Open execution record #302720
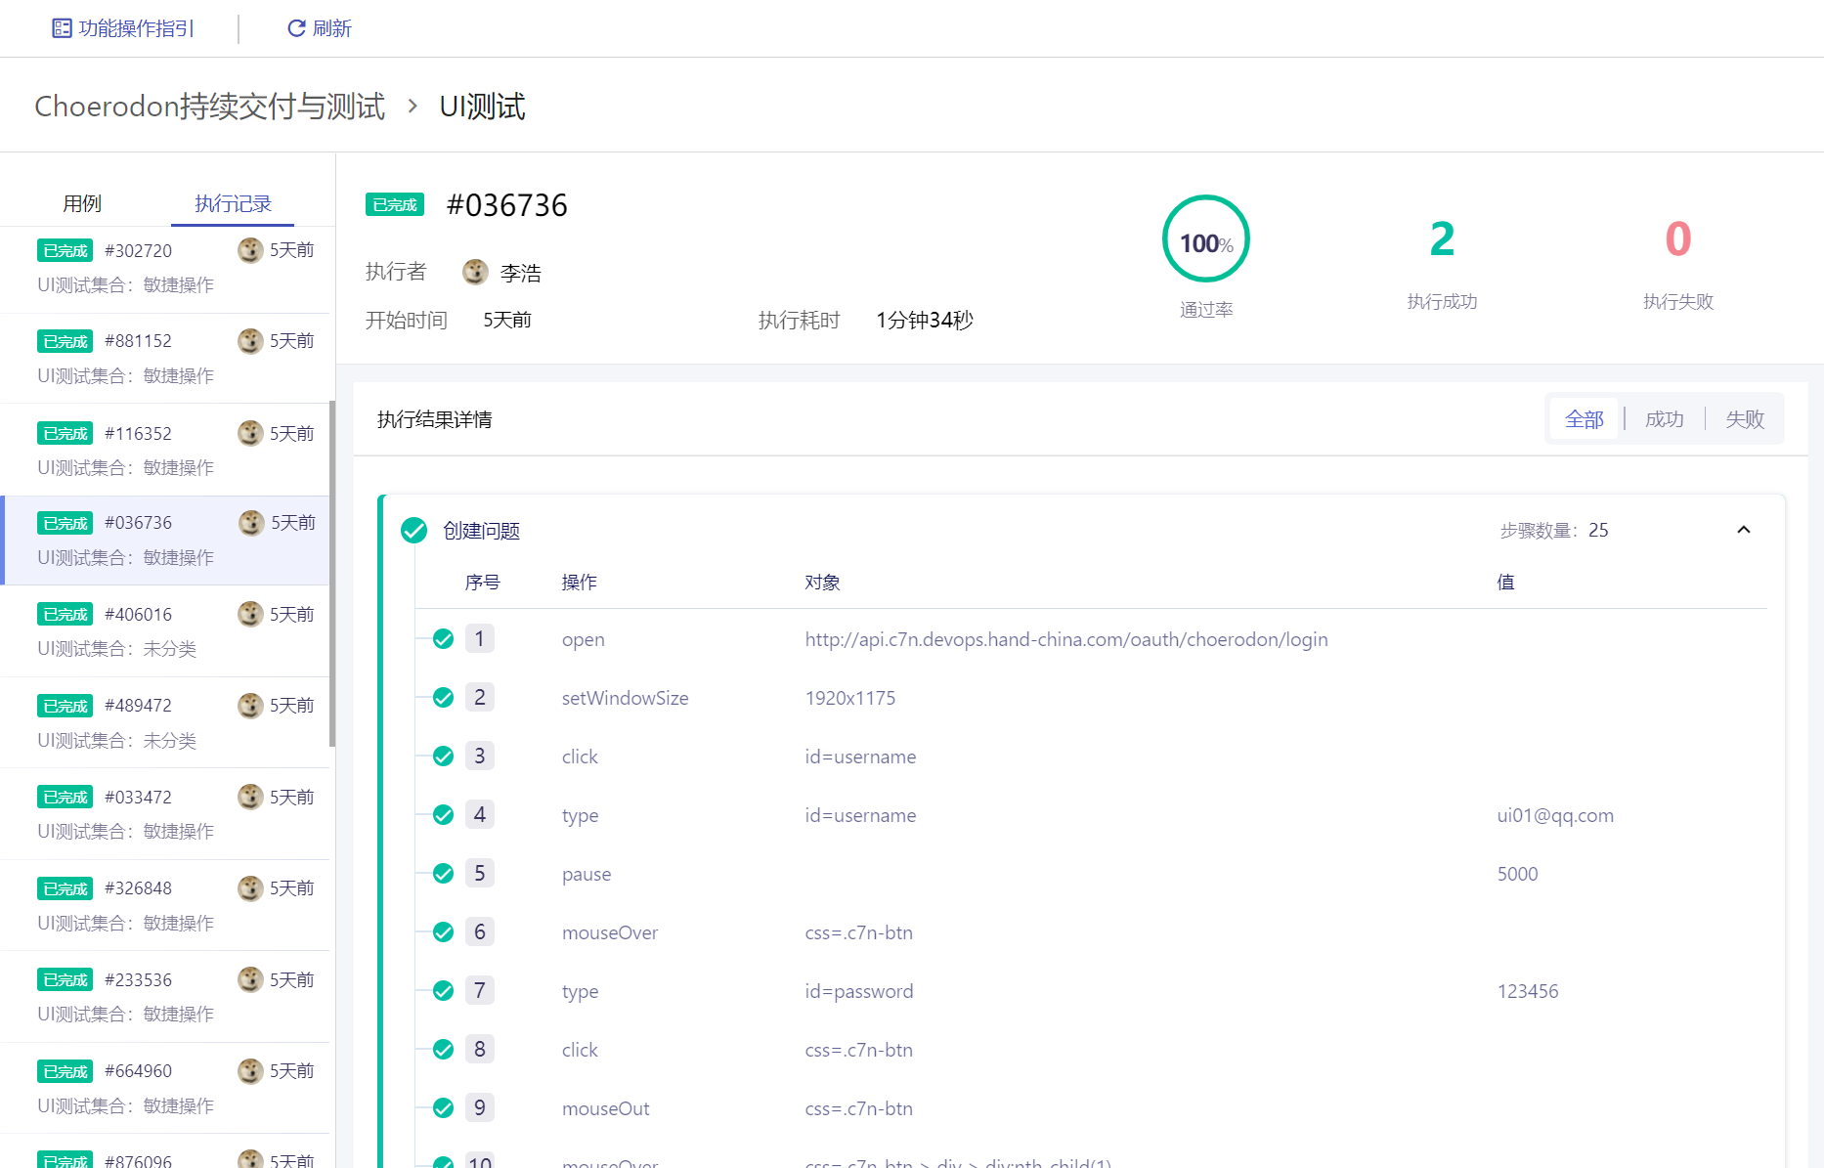Screen dimensions: 1824x1168 pyautogui.click(x=164, y=268)
